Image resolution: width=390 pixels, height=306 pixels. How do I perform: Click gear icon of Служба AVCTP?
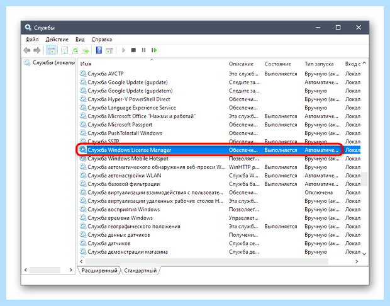(83, 74)
